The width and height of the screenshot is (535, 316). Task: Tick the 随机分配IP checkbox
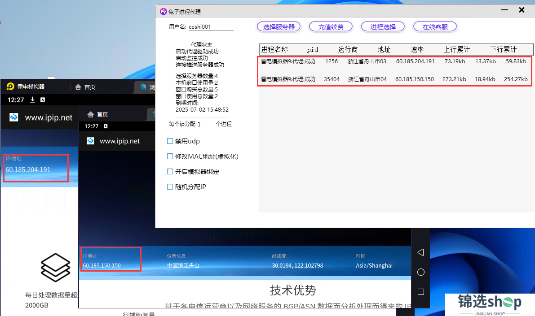170,186
